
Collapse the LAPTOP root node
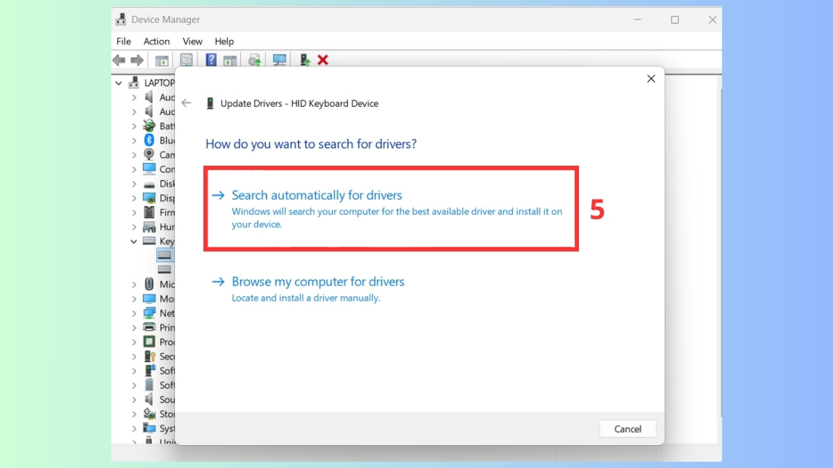coord(118,82)
